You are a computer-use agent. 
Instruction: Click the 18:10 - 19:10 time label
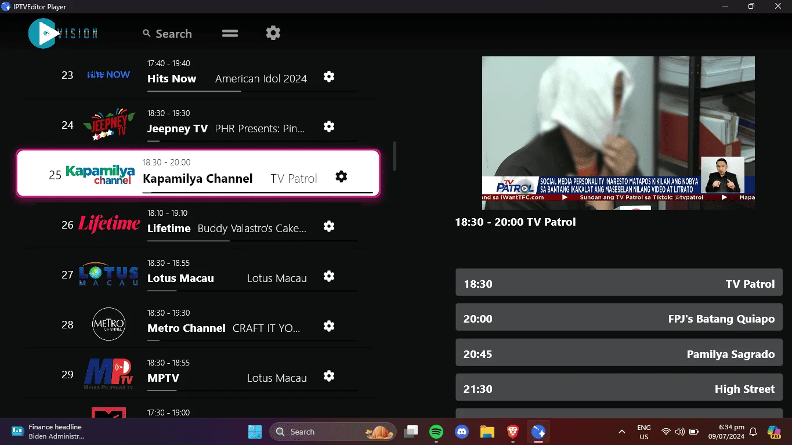click(x=168, y=213)
